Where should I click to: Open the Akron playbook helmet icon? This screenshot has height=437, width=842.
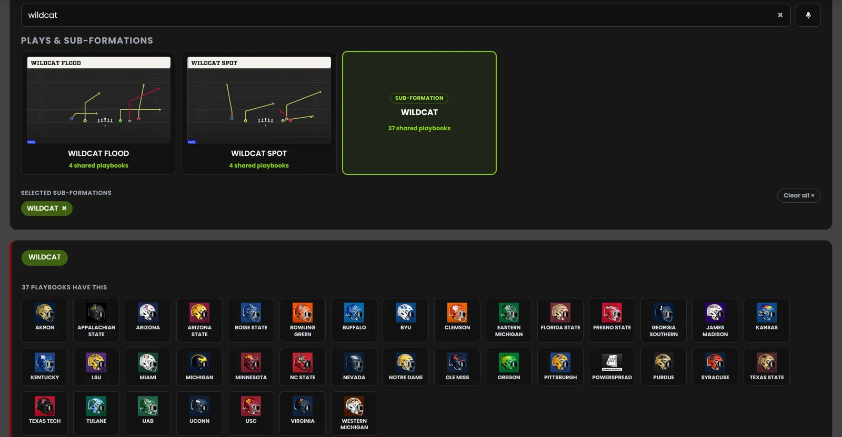coord(45,313)
